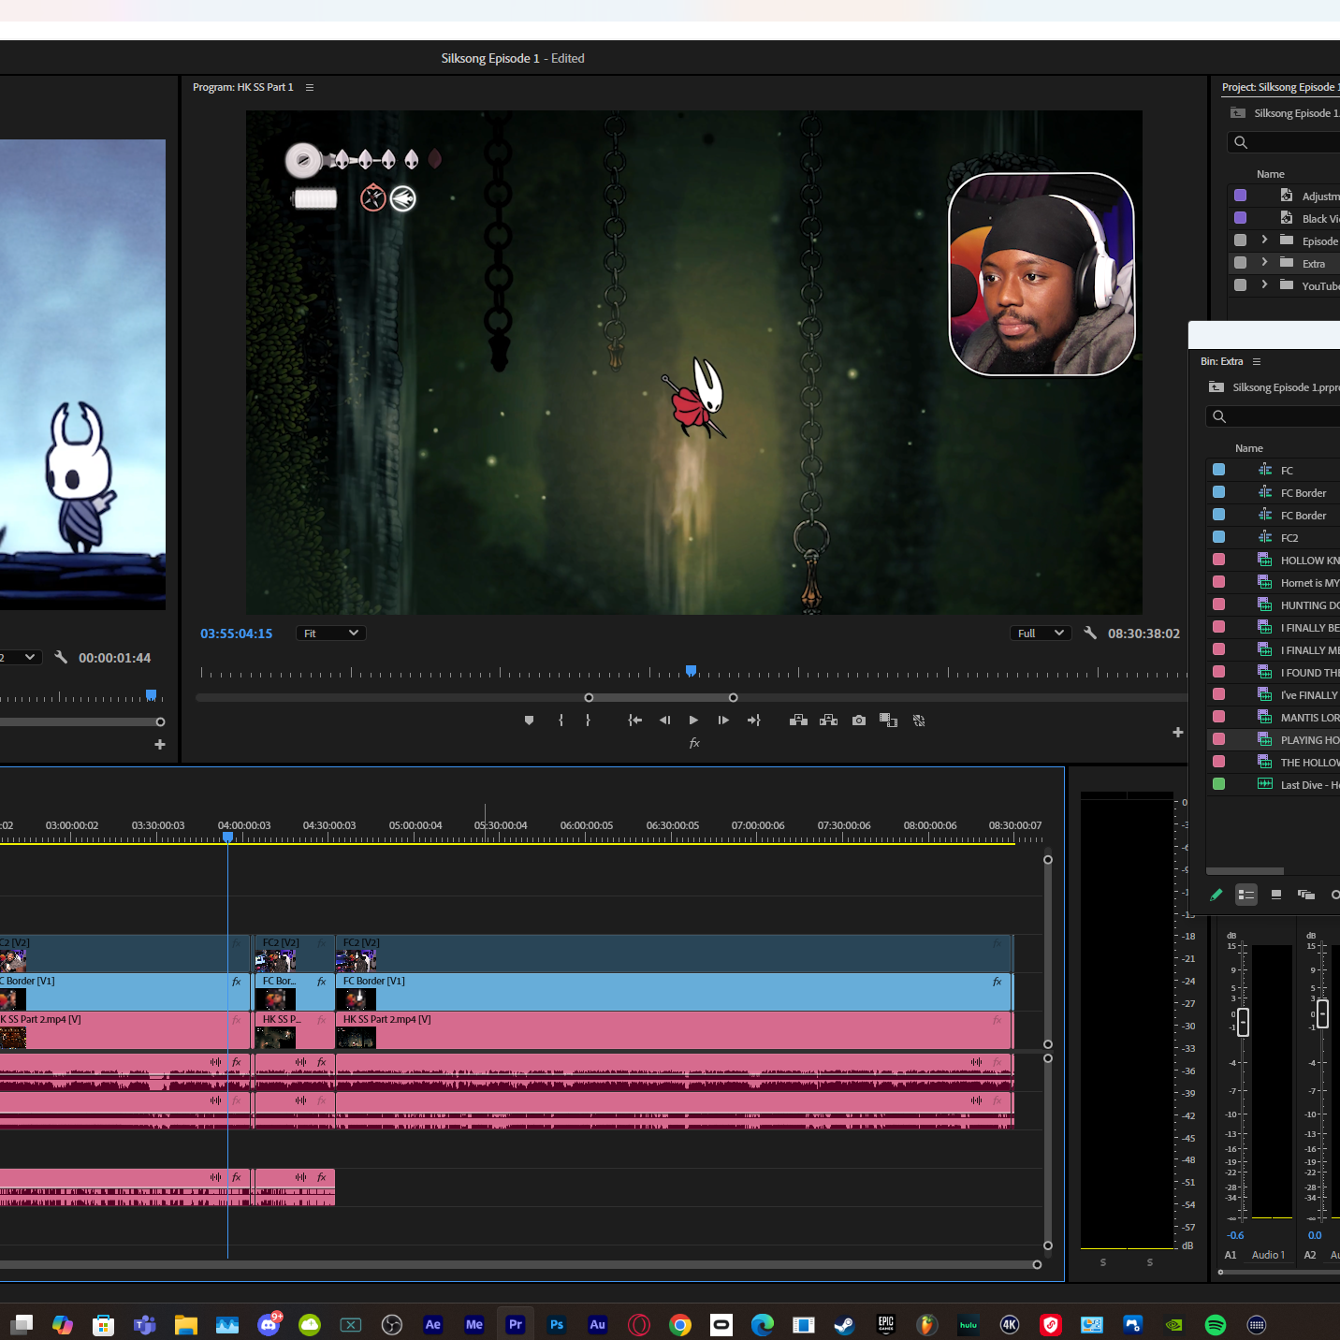The image size is (1340, 1340).
Task: Select the Project: Silksong Episode tab
Action: [x=1280, y=87]
